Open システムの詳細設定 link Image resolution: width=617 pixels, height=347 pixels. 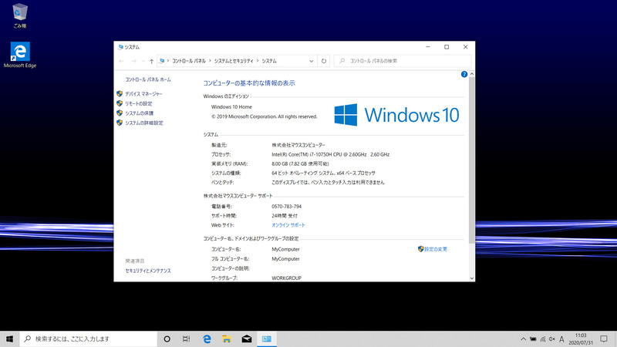pyautogui.click(x=144, y=123)
